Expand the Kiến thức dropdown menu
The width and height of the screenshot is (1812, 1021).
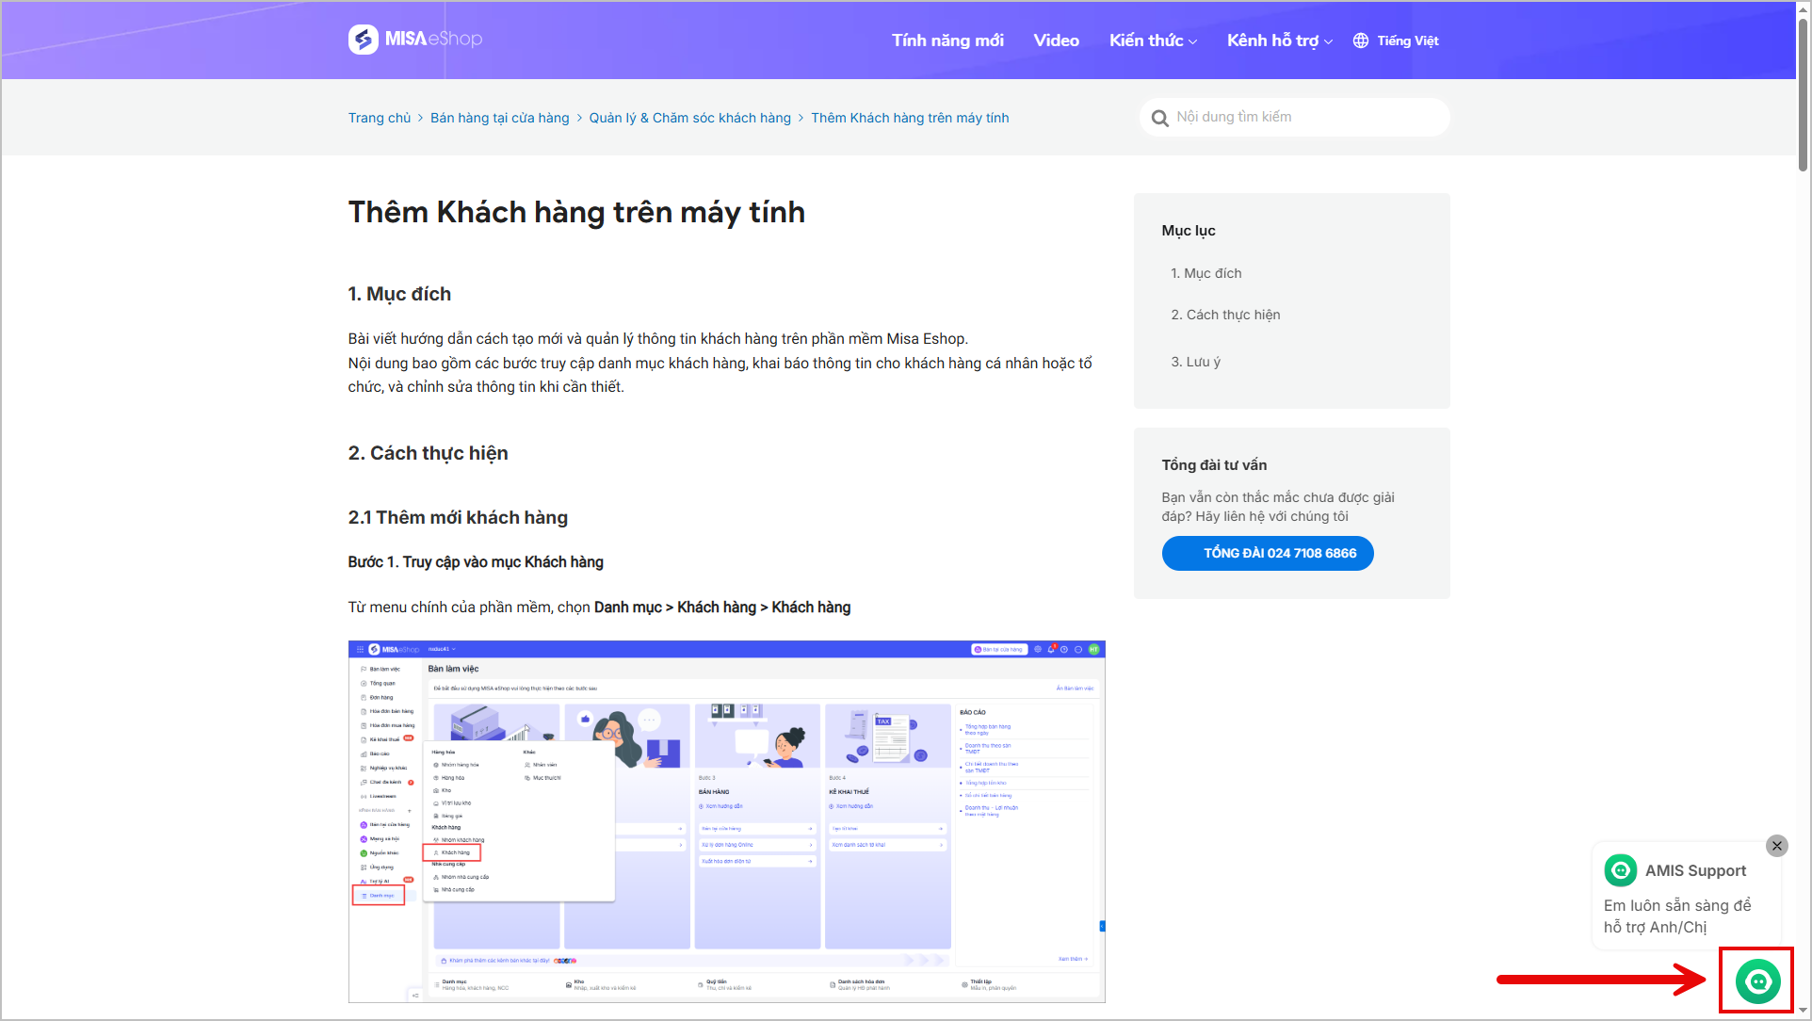pos(1153,41)
